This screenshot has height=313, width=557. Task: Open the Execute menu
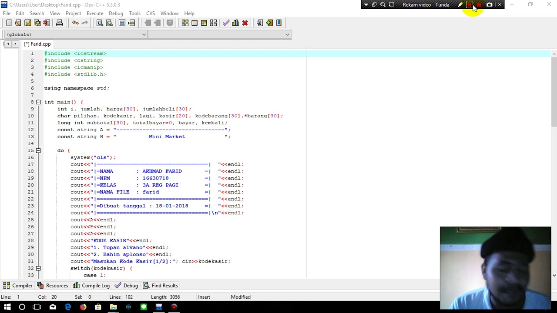coord(95,13)
